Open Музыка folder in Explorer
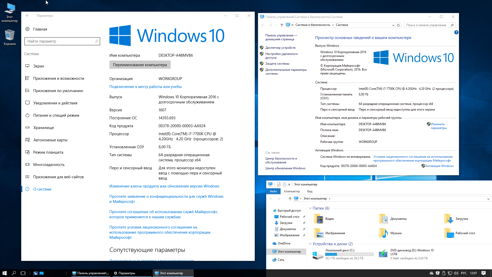 point(390,233)
